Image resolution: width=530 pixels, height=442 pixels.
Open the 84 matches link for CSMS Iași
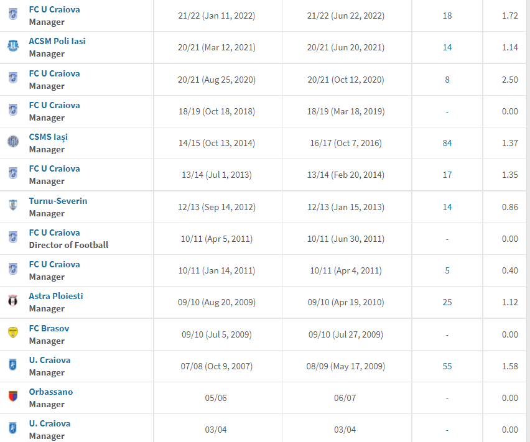point(447,143)
